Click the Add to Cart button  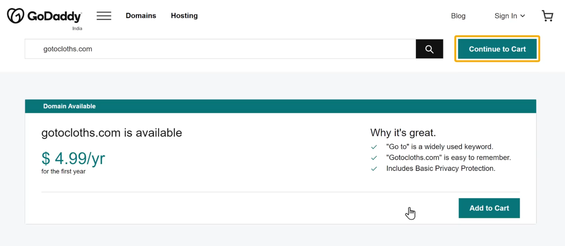[489, 208]
